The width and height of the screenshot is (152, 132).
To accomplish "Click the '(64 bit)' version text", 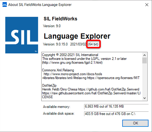I will coord(93,44).
